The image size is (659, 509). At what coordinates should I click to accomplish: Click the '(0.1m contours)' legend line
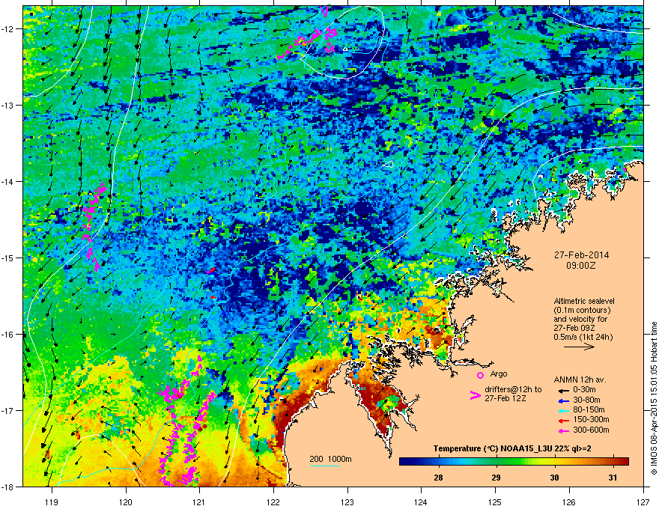click(582, 311)
